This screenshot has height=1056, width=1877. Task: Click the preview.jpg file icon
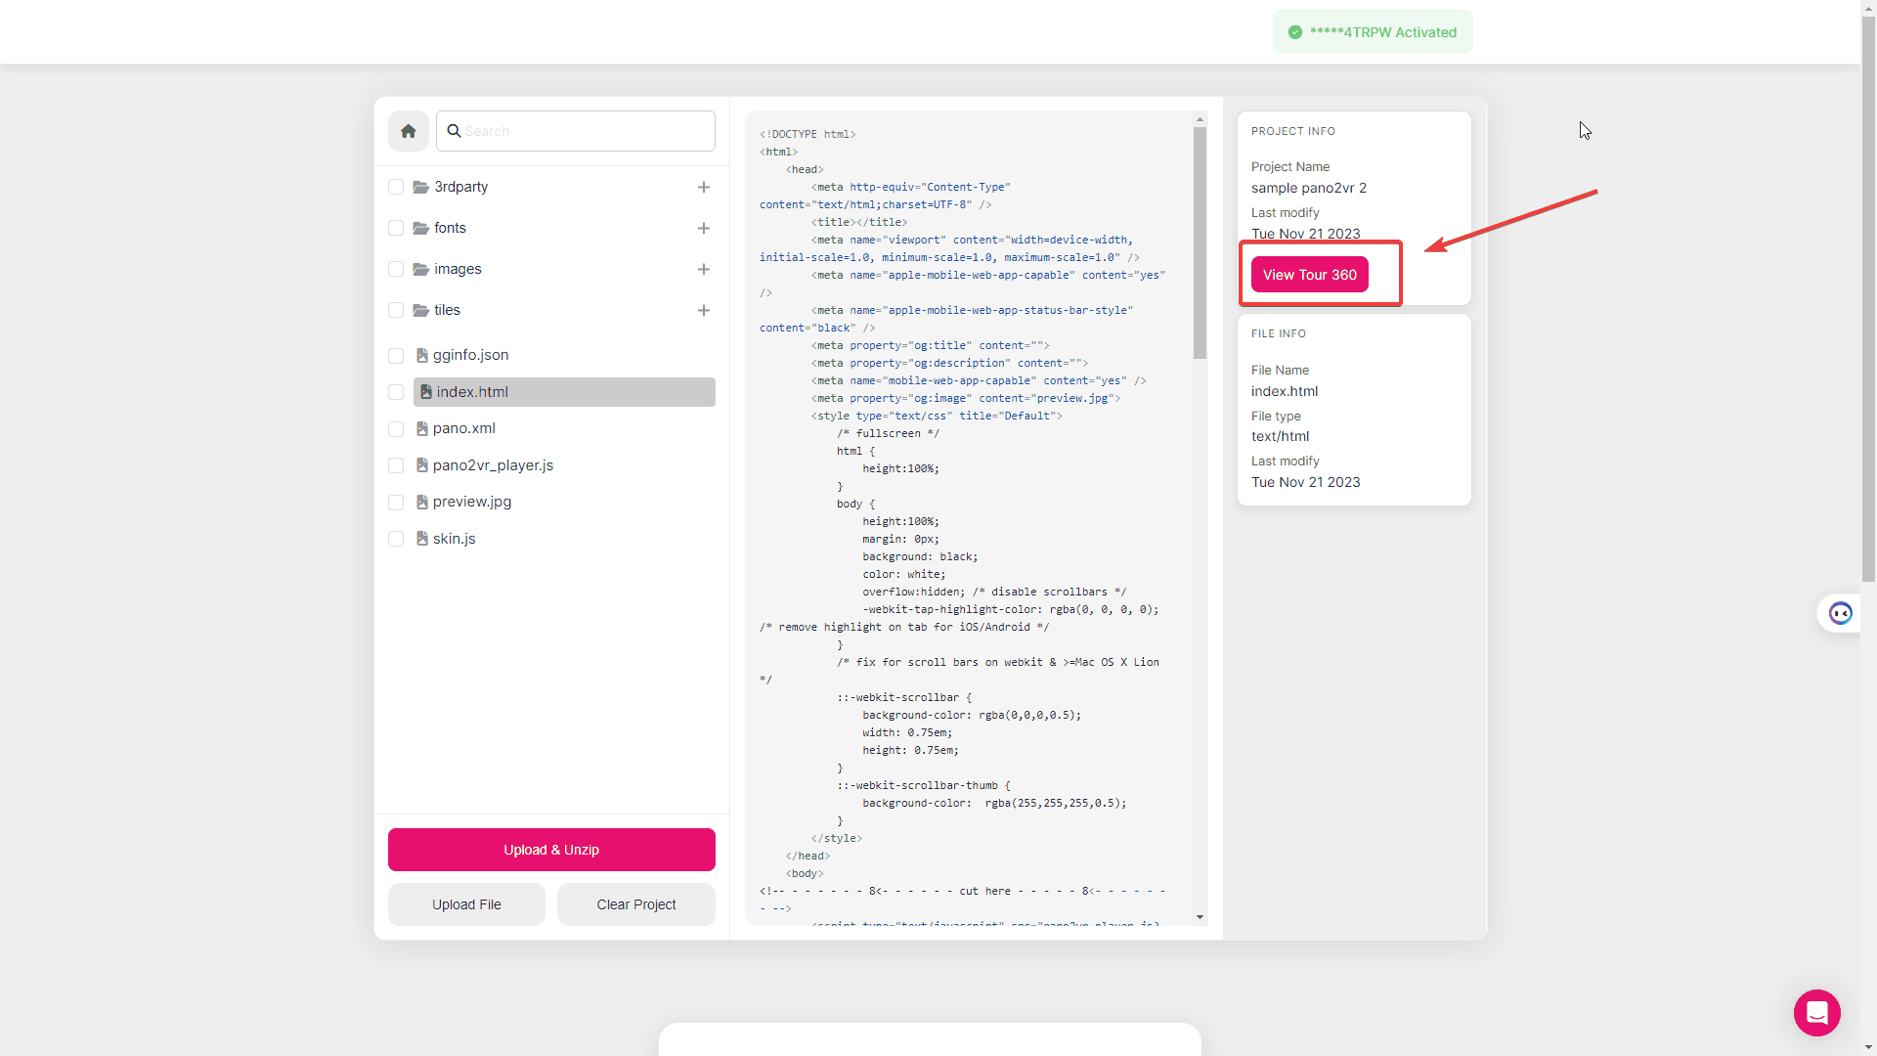pos(422,502)
